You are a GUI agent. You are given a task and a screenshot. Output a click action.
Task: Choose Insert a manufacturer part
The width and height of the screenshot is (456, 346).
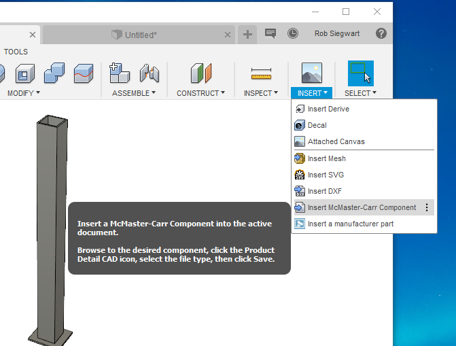(x=364, y=224)
